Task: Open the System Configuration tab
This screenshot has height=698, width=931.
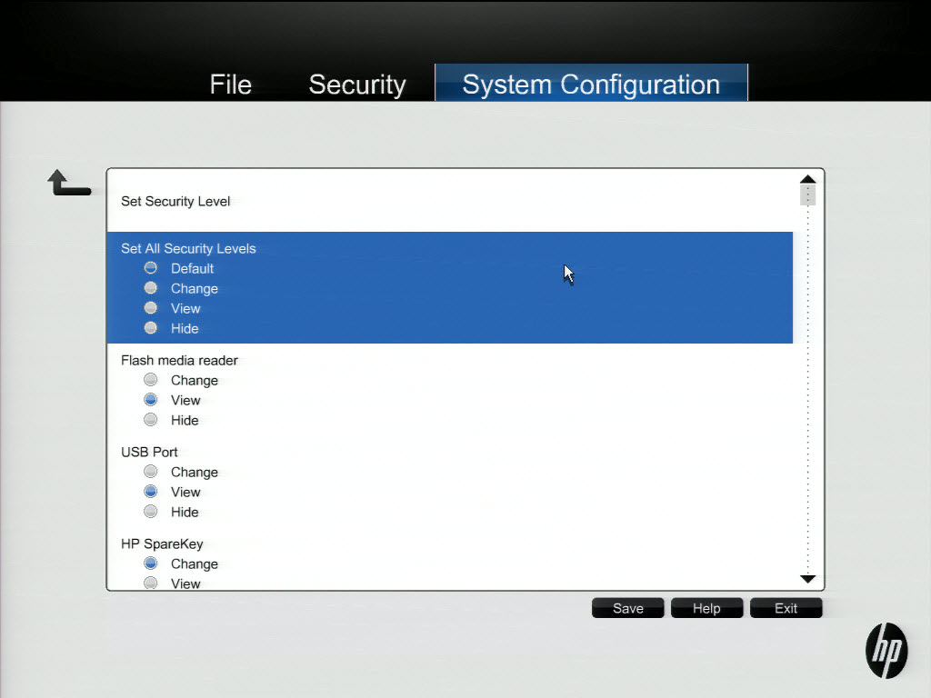Action: click(591, 85)
